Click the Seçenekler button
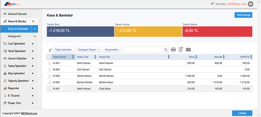Image resolution: width=261 pixels, height=117 pixels. click(x=111, y=50)
